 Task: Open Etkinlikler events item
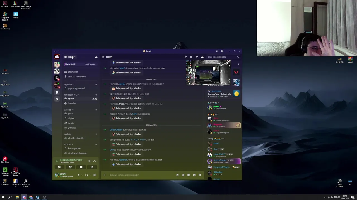(81, 72)
